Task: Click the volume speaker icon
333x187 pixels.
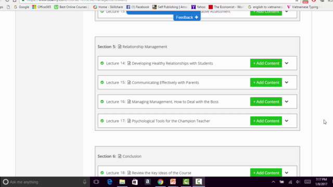Action: pyautogui.click(x=298, y=182)
